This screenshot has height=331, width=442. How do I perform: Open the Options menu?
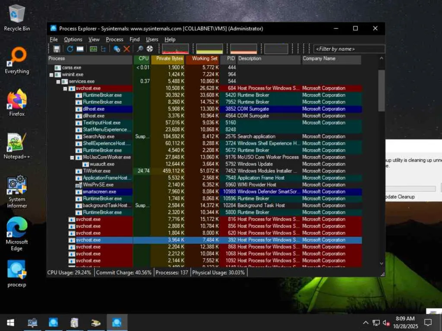click(x=73, y=39)
